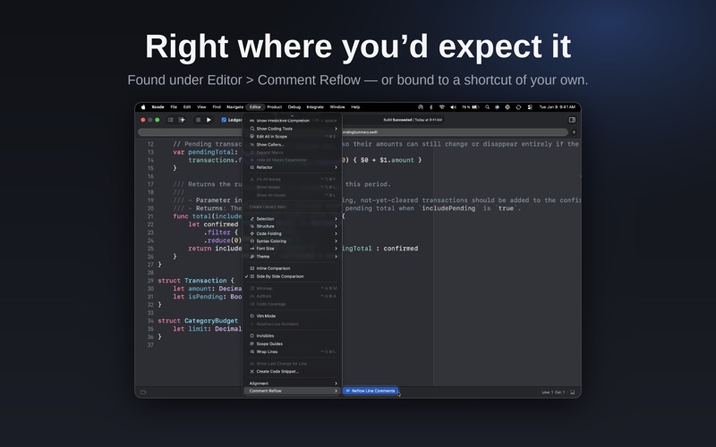The width and height of the screenshot is (716, 447).
Task: Click the Show Coding Tools magnifier icon
Action: [252, 129]
